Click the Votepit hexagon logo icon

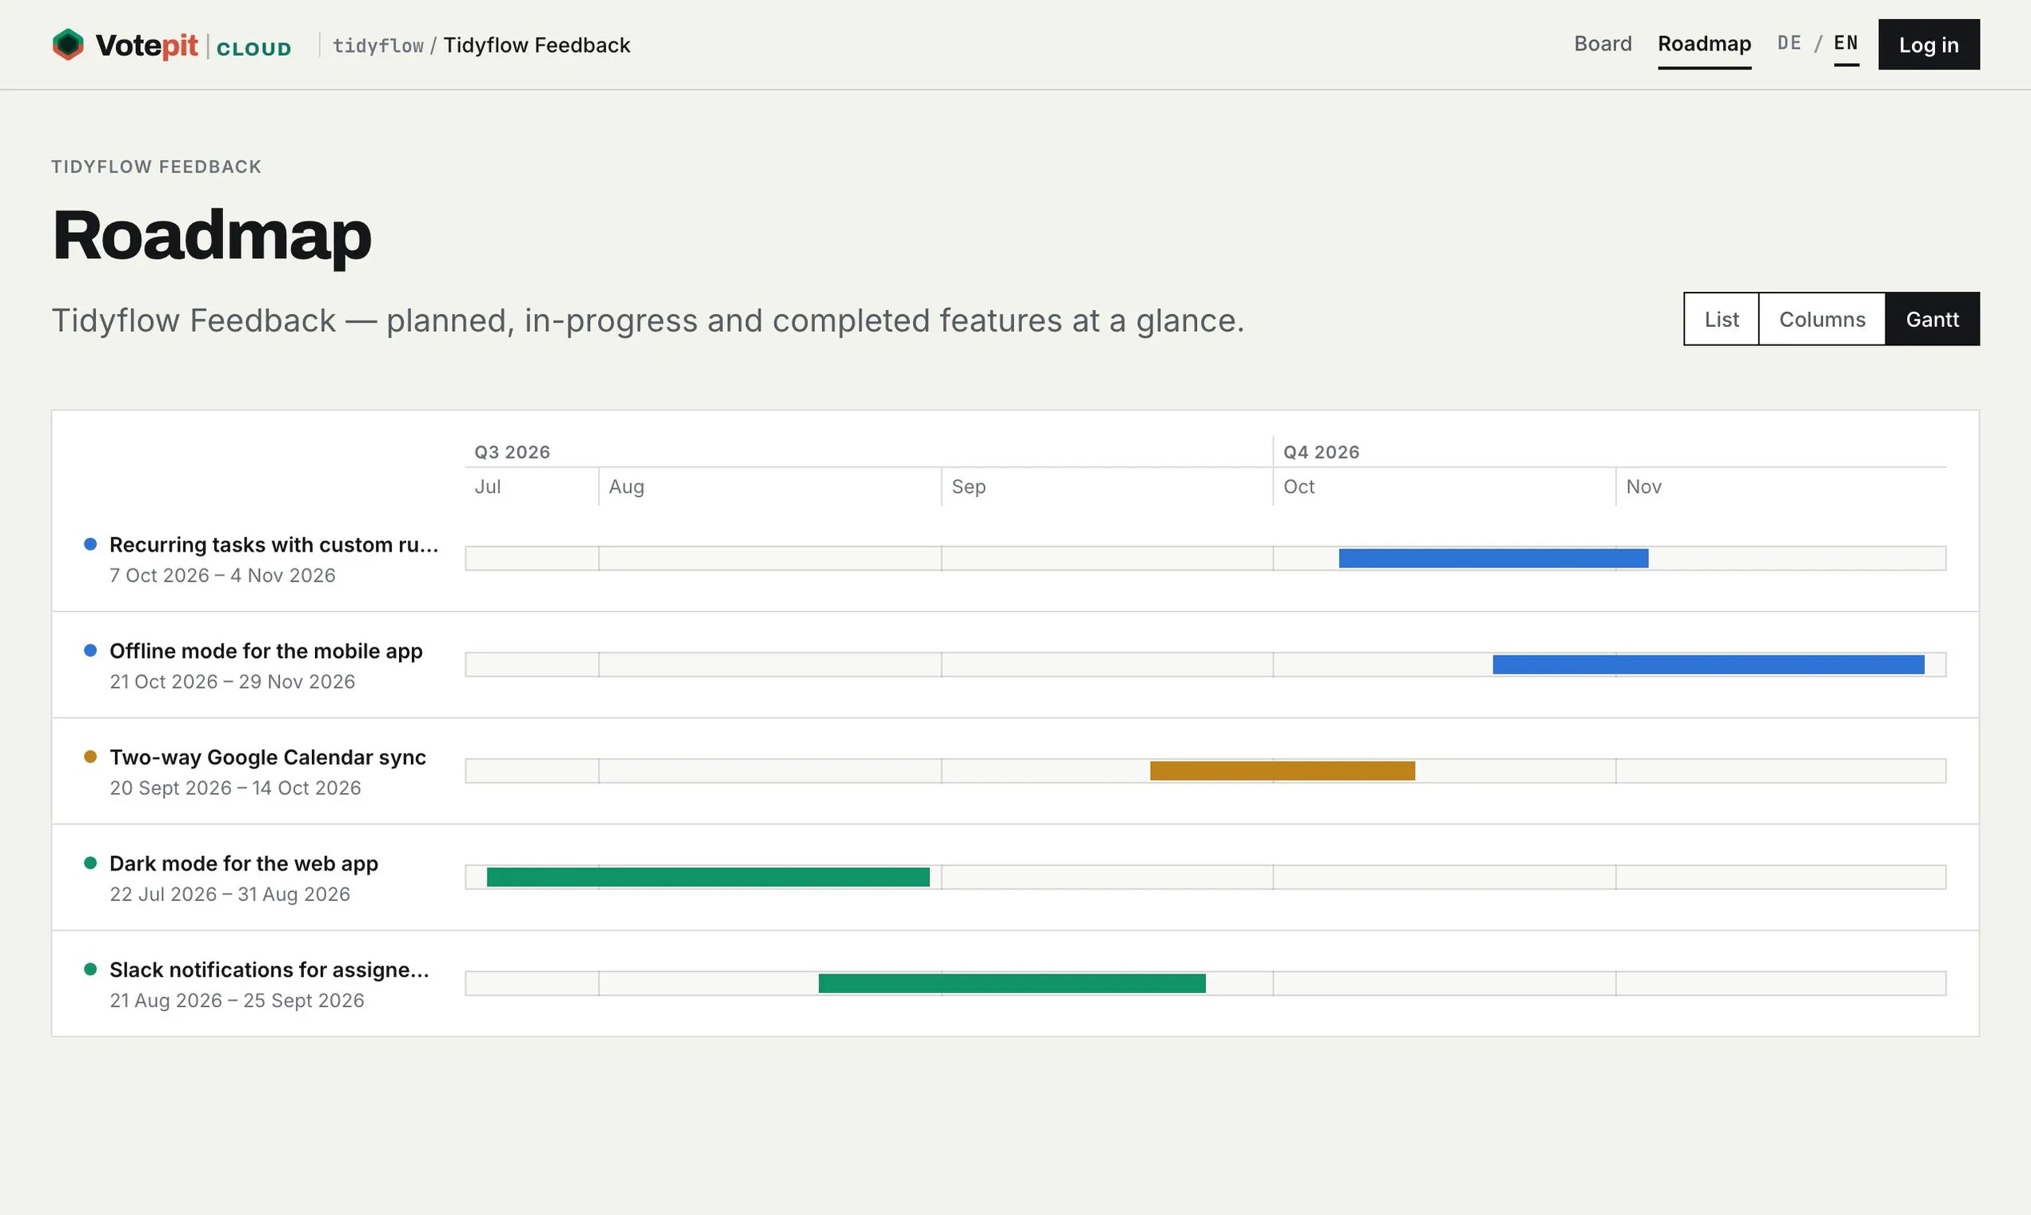tap(68, 45)
